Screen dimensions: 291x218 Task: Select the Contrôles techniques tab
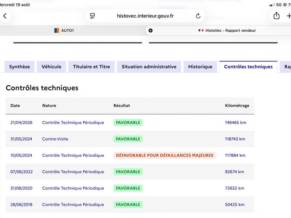pos(248,67)
